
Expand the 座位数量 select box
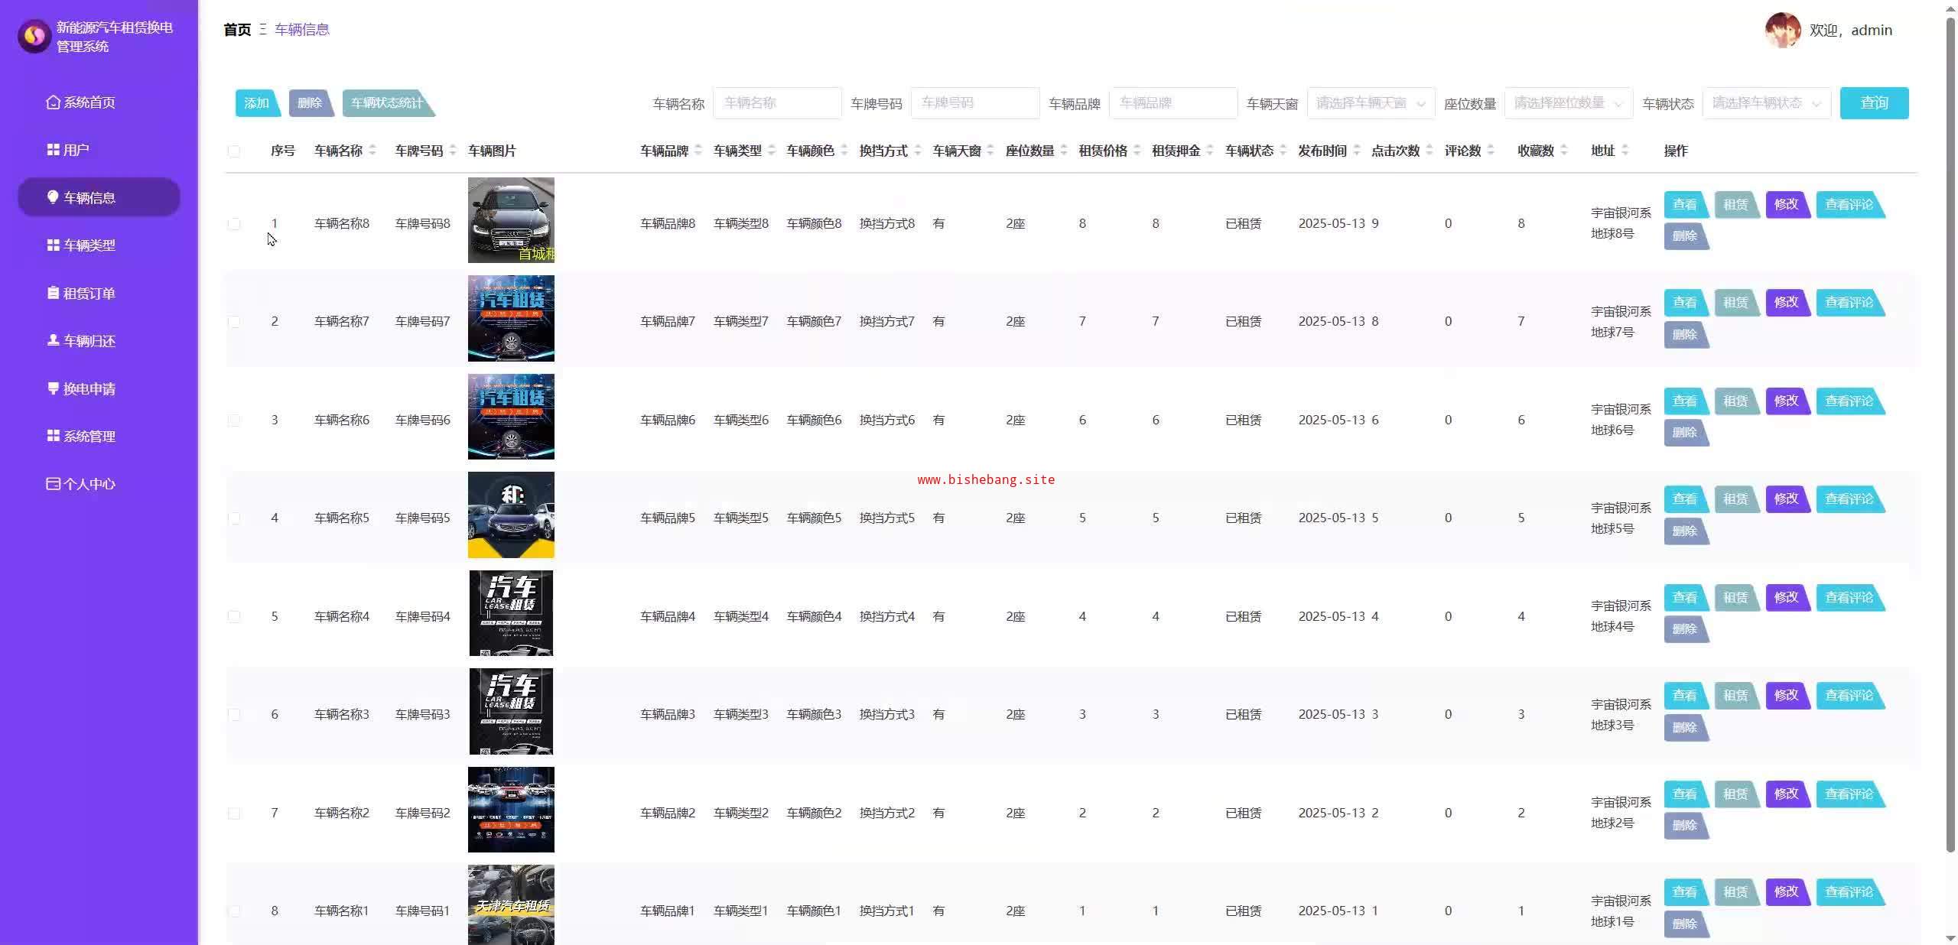click(x=1568, y=103)
